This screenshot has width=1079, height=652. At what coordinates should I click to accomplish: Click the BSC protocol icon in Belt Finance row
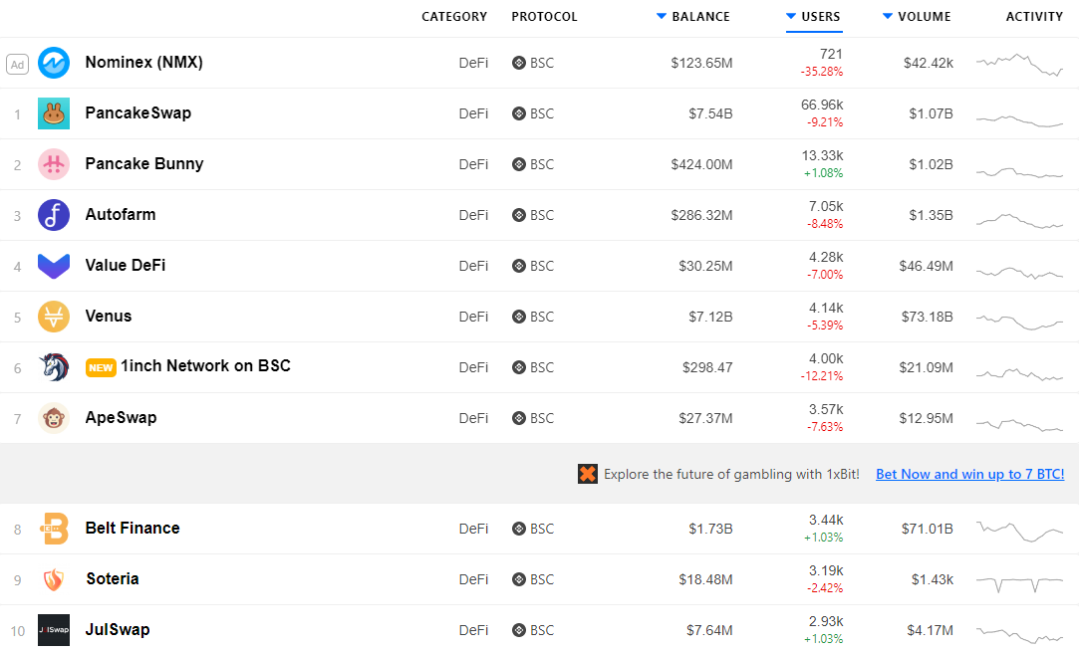pyautogui.click(x=519, y=529)
